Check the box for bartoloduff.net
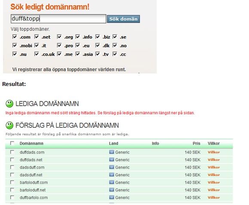The height and width of the screenshot is (205, 249). point(12,190)
